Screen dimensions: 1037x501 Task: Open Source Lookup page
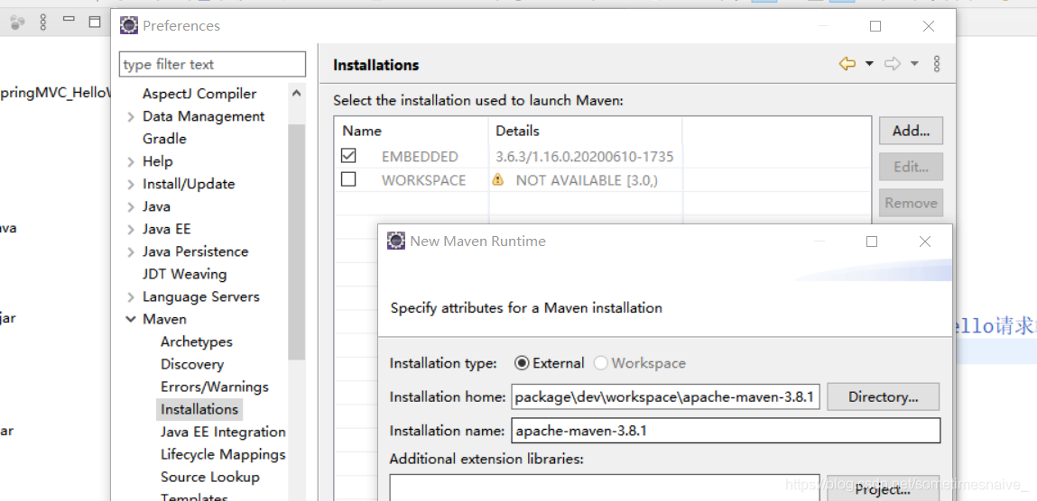tap(209, 477)
